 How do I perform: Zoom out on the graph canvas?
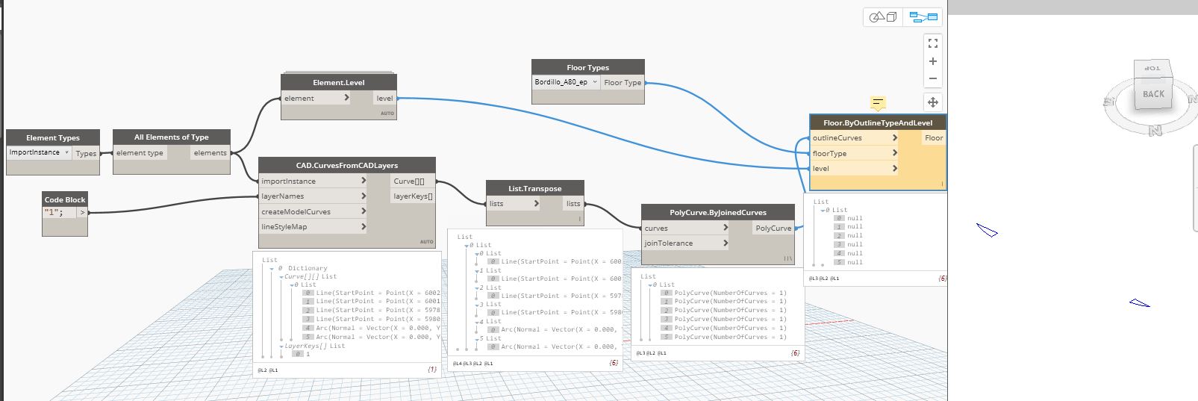point(932,78)
